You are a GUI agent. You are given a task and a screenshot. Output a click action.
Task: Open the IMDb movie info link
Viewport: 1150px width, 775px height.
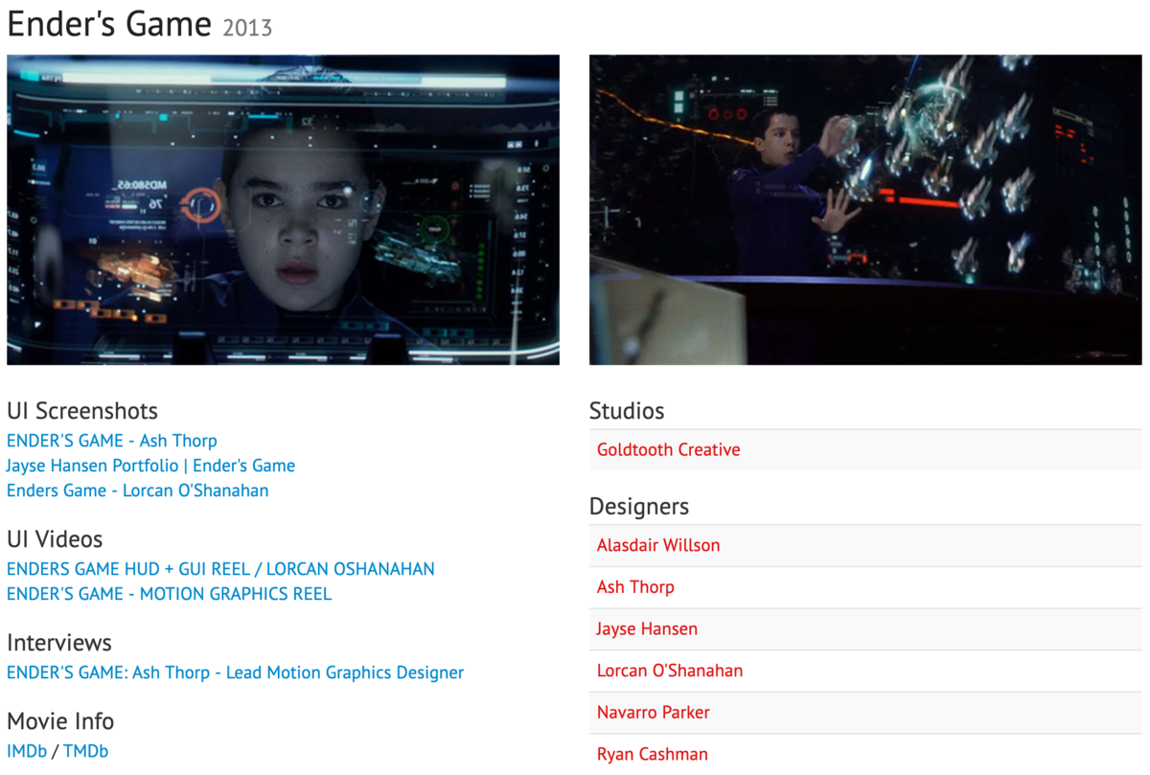click(x=27, y=751)
